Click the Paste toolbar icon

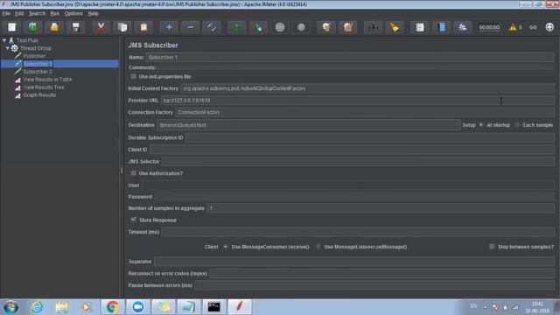pos(143,27)
